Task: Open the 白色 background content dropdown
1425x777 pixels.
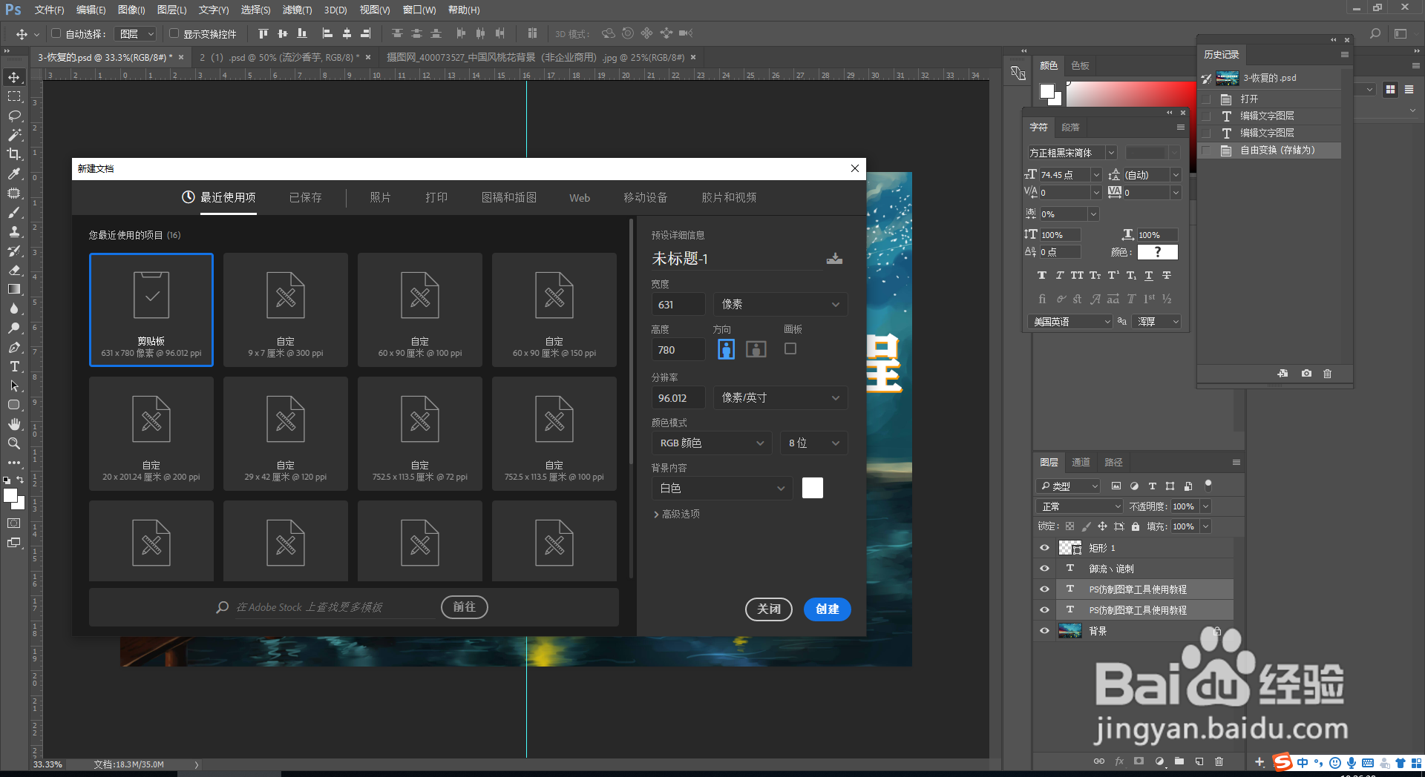Action: [x=722, y=489]
